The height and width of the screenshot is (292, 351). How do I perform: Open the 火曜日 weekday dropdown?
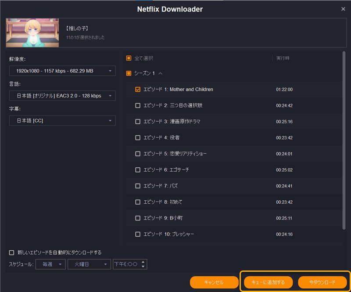coord(89,264)
